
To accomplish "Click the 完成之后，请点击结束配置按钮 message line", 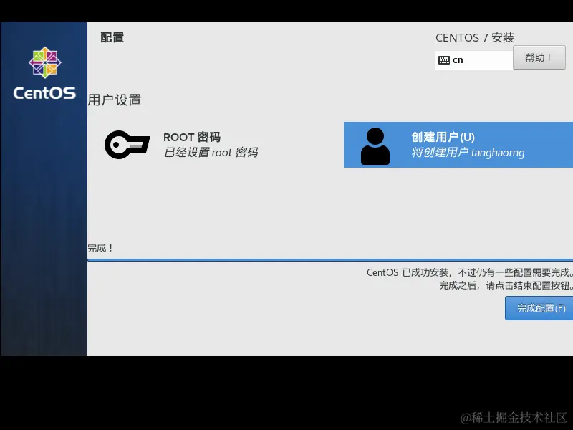I will 506,285.
